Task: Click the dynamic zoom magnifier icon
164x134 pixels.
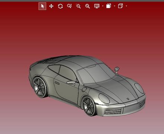Action: point(69,6)
